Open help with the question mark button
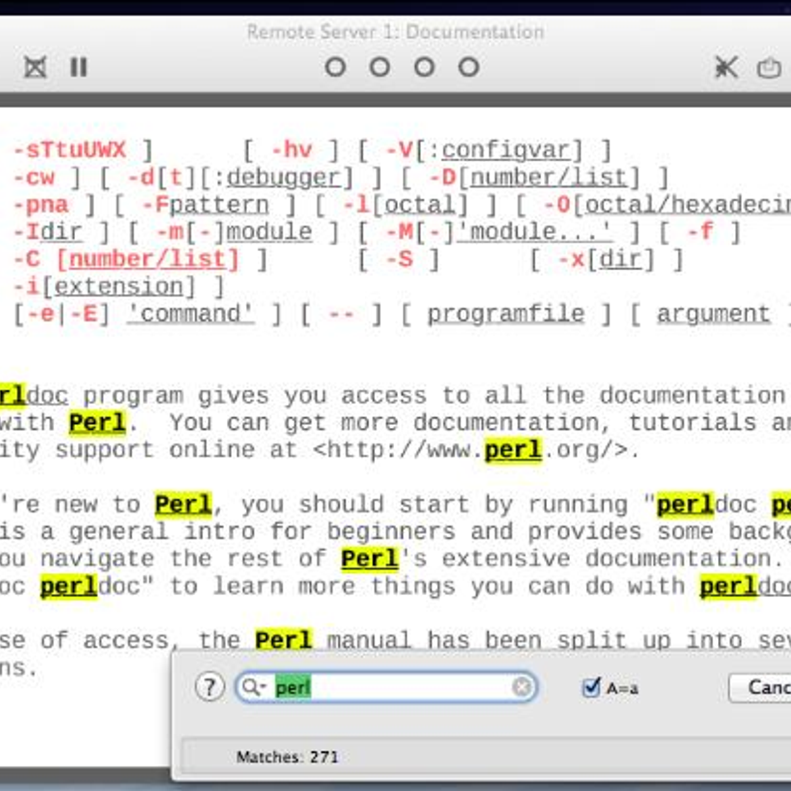 coord(209,688)
